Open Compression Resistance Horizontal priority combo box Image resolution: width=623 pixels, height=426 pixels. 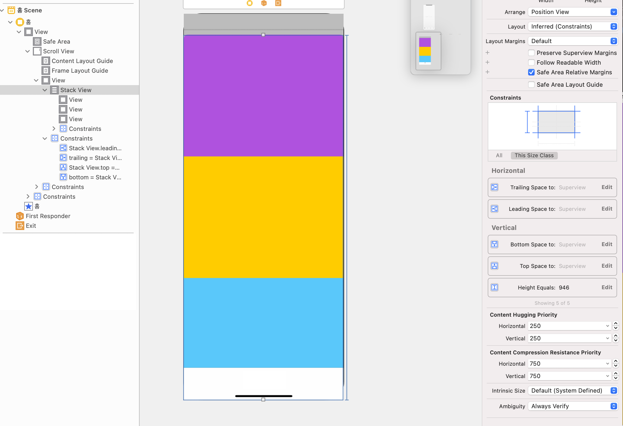(x=570, y=364)
